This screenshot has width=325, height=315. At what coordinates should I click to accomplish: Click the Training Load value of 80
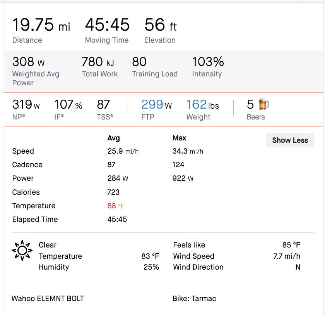(139, 62)
